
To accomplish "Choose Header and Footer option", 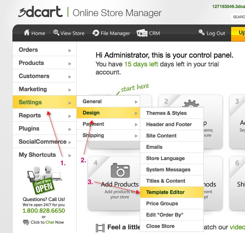I will tap(169, 124).
